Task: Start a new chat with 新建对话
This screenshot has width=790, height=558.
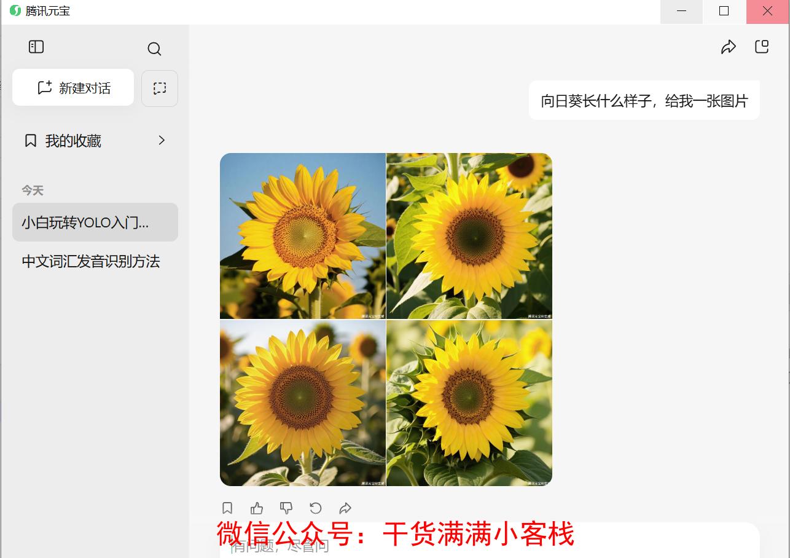Action: click(x=73, y=88)
